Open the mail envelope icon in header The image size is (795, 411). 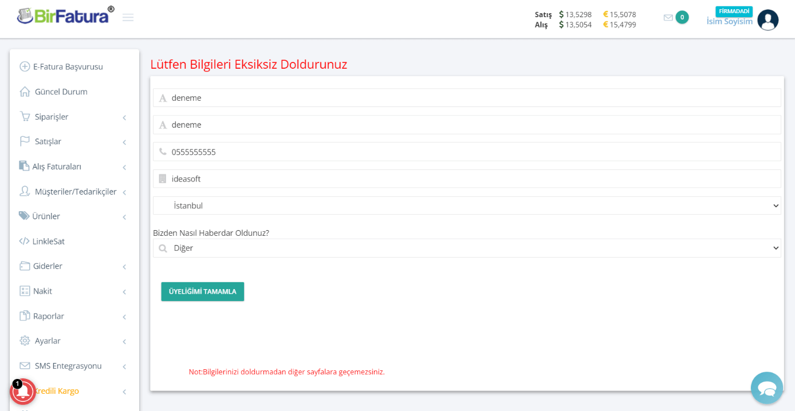tap(668, 18)
